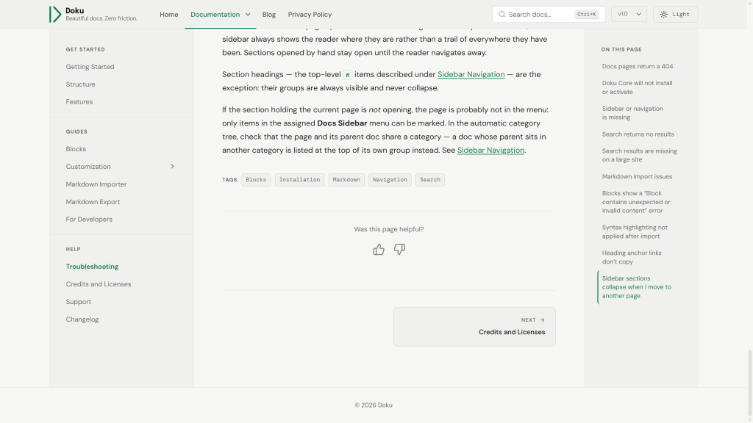Open Credits and Licenses in sidebar
The width and height of the screenshot is (753, 423).
pyautogui.click(x=99, y=284)
